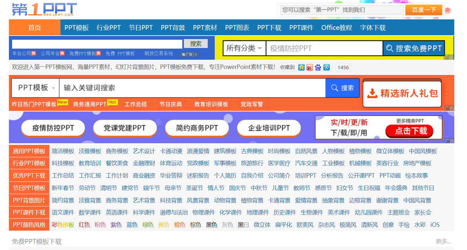Expand the PPT模板 search type dropdown
The height and width of the screenshot is (250, 467).
35,88
